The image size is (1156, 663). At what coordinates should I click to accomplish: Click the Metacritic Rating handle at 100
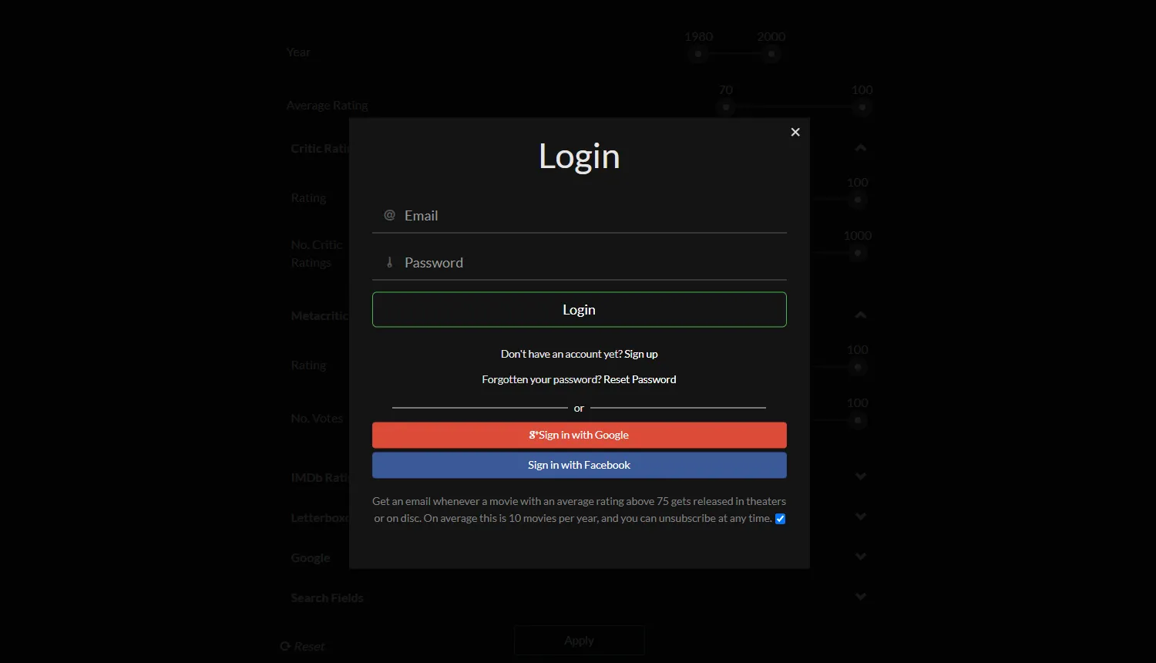(858, 367)
